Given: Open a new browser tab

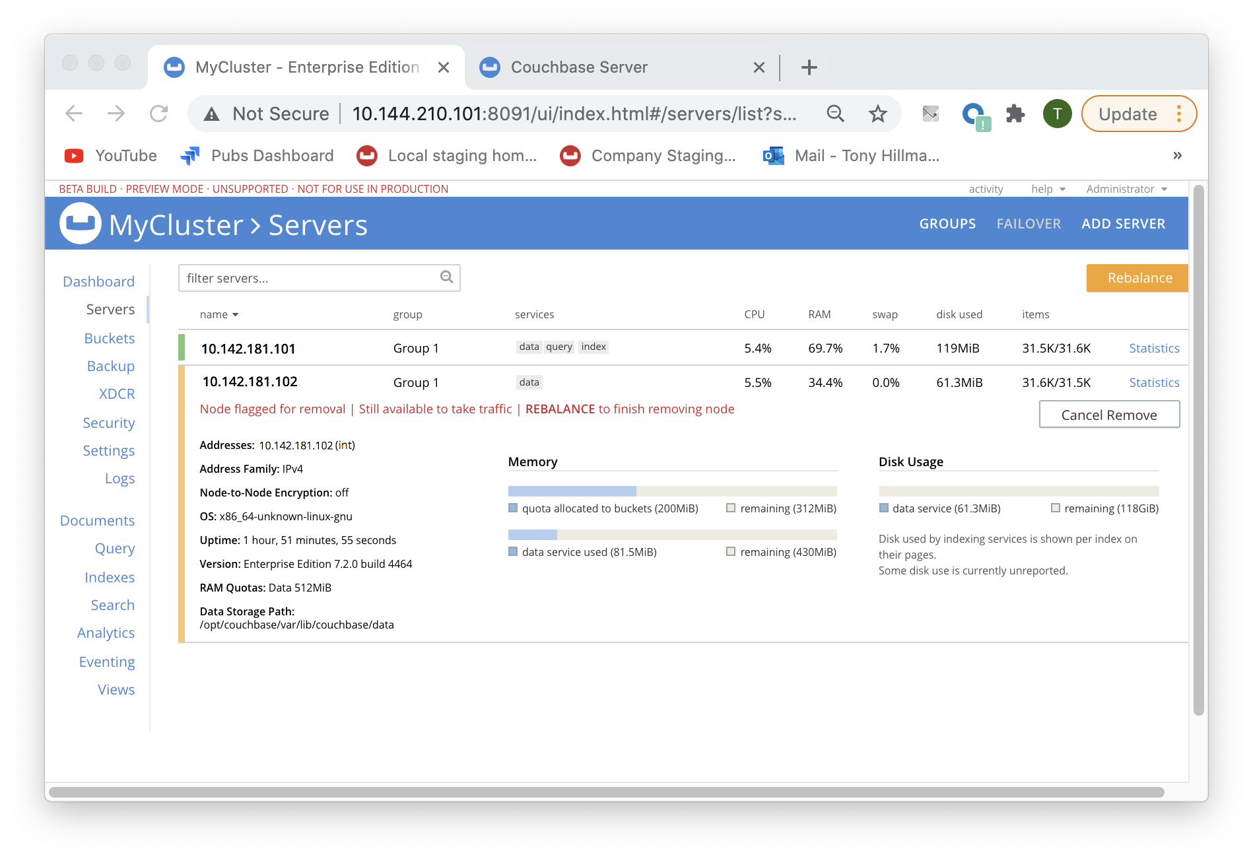Looking at the screenshot, I should pos(809,67).
